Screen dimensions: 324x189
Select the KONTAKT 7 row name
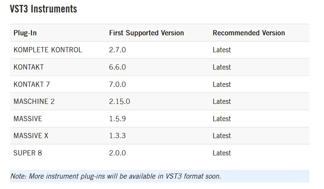[32, 84]
